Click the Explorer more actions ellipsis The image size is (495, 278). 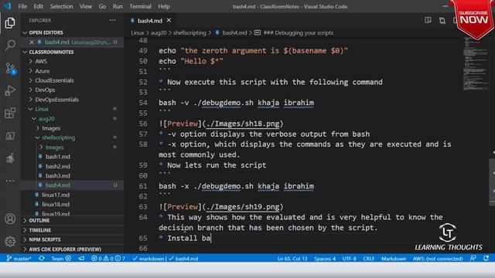[113, 20]
